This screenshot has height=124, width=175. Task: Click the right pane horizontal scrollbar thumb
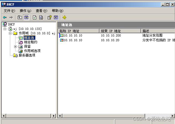pyautogui.click(x=104, y=116)
